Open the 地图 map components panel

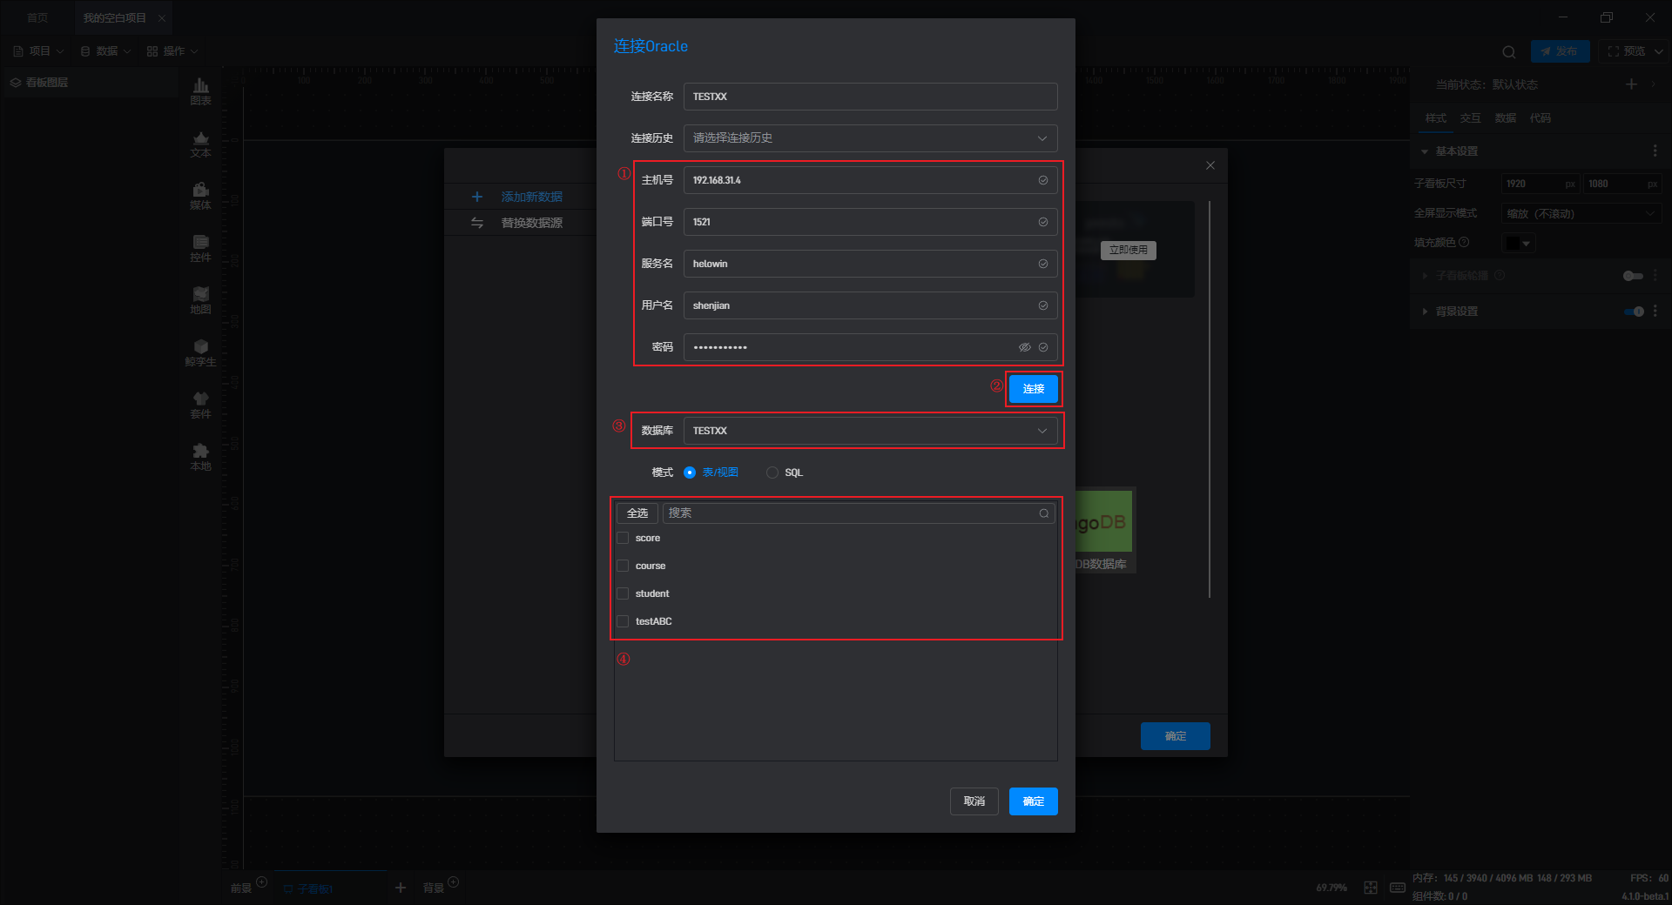point(200,300)
